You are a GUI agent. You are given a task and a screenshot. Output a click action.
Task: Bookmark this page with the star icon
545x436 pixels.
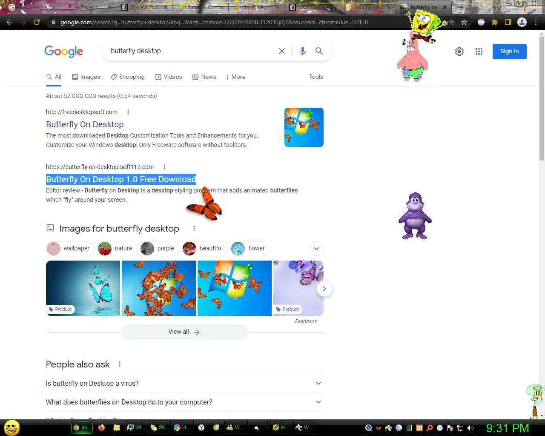[x=464, y=22]
